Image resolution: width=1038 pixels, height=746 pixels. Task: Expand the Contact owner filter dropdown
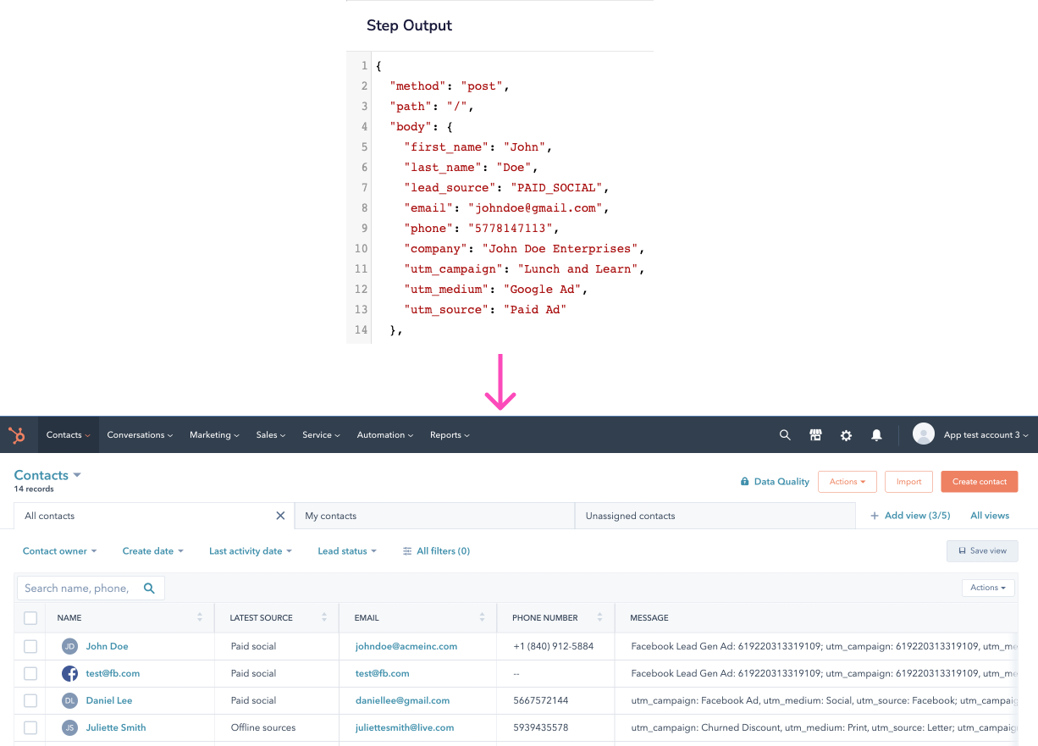coord(59,551)
